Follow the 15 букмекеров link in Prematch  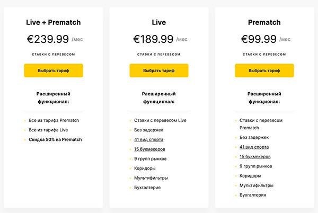255,157
